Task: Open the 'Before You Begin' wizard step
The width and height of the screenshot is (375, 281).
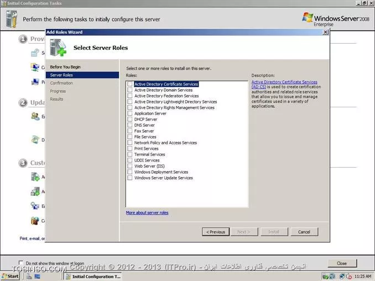Action: 65,67
